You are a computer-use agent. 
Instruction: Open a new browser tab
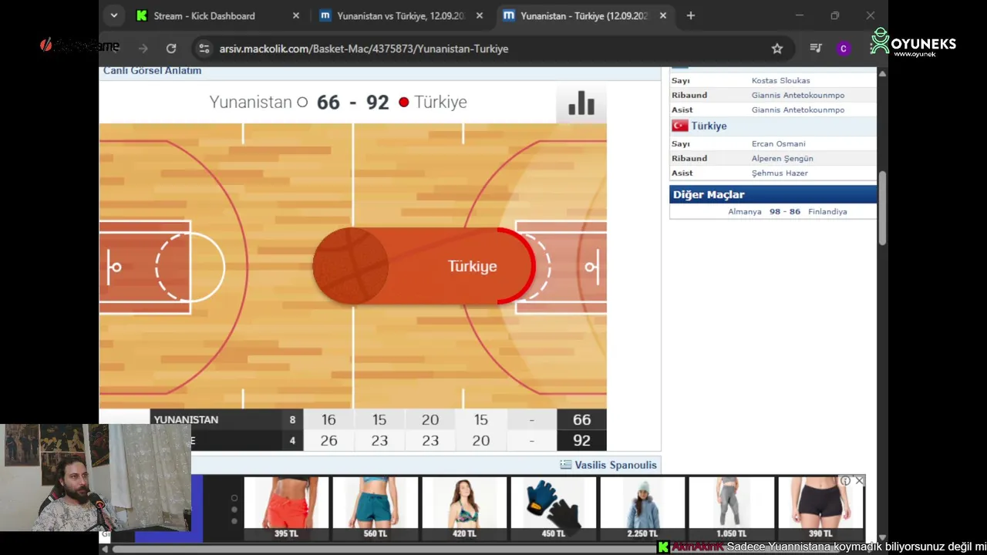click(x=691, y=15)
